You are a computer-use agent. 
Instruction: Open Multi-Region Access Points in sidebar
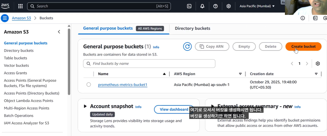(26, 108)
